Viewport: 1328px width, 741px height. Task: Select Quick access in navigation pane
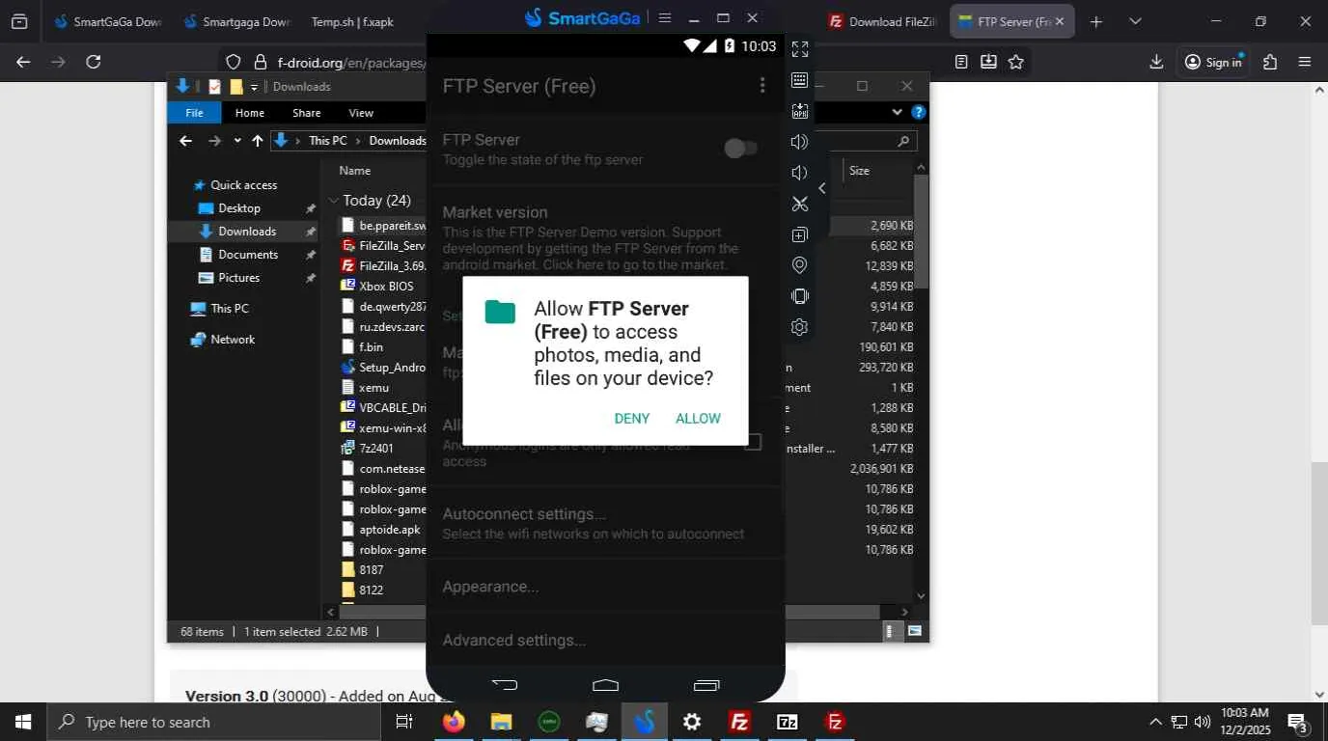click(243, 185)
